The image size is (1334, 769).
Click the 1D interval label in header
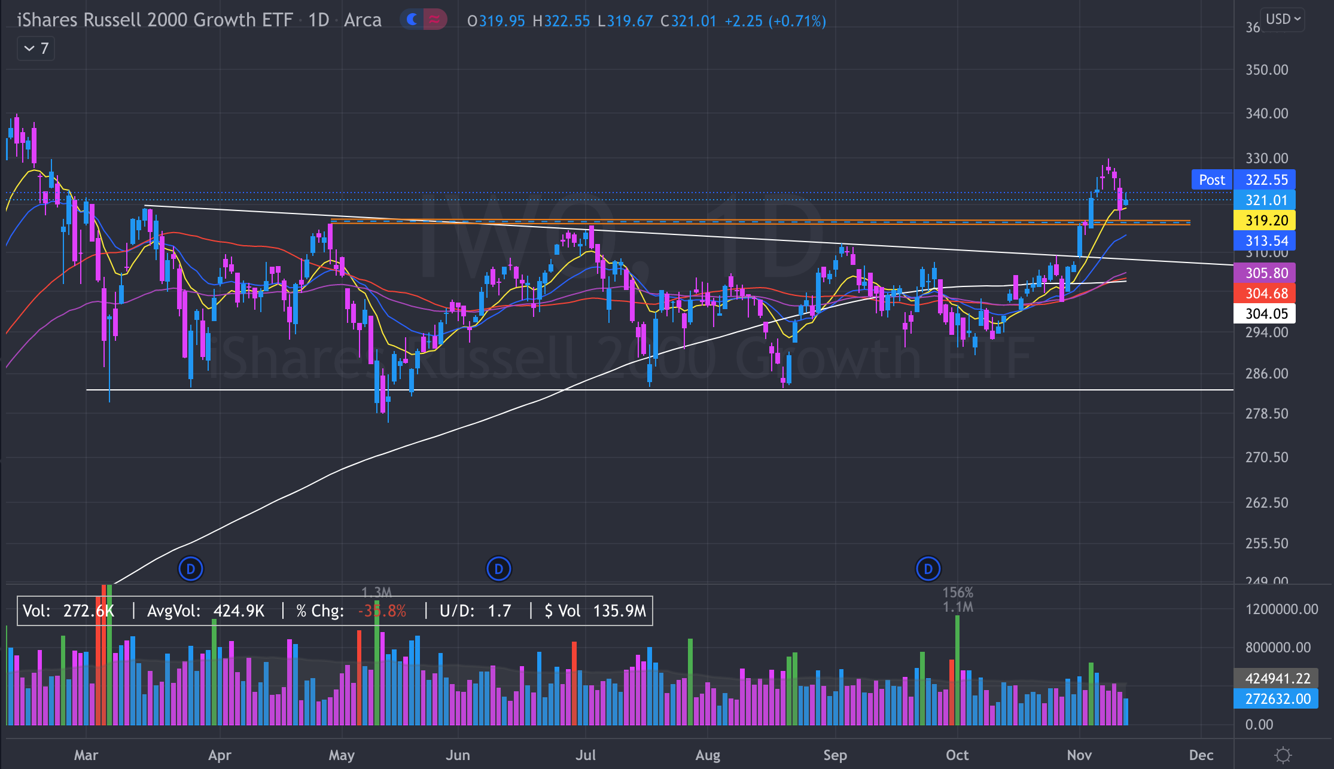click(318, 20)
